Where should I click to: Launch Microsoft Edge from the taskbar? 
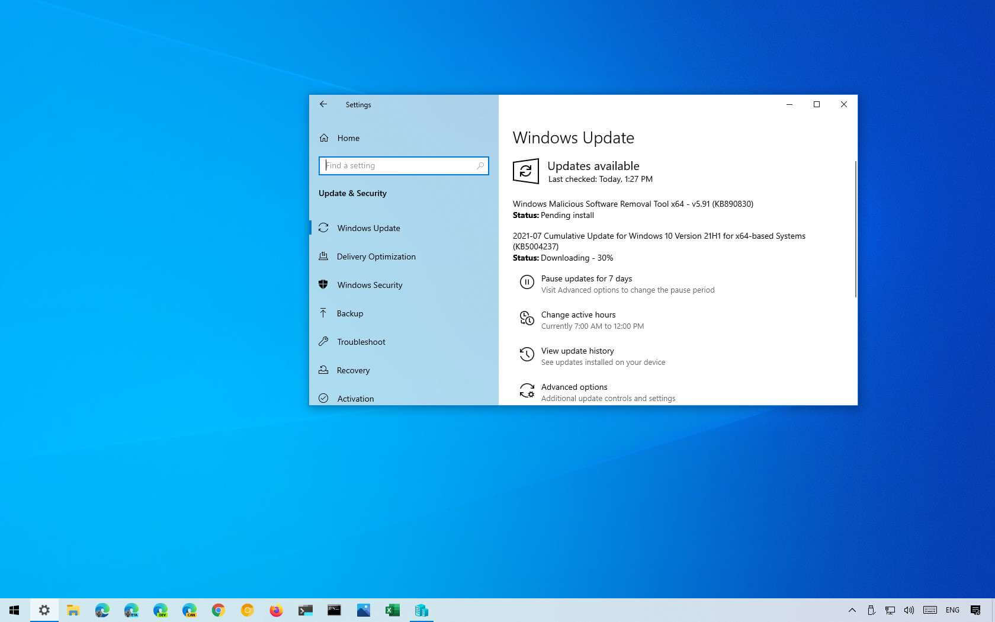(x=102, y=610)
